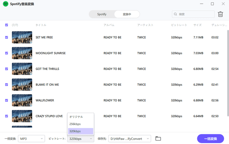Screen dimensions: 229x144
Task: Select the CRAZY STUPID LOVE title
Action: pyautogui.click(x=49, y=116)
